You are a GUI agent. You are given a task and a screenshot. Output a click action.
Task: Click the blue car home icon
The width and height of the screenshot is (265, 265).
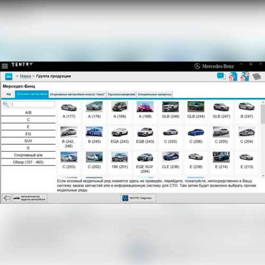click(x=9, y=77)
